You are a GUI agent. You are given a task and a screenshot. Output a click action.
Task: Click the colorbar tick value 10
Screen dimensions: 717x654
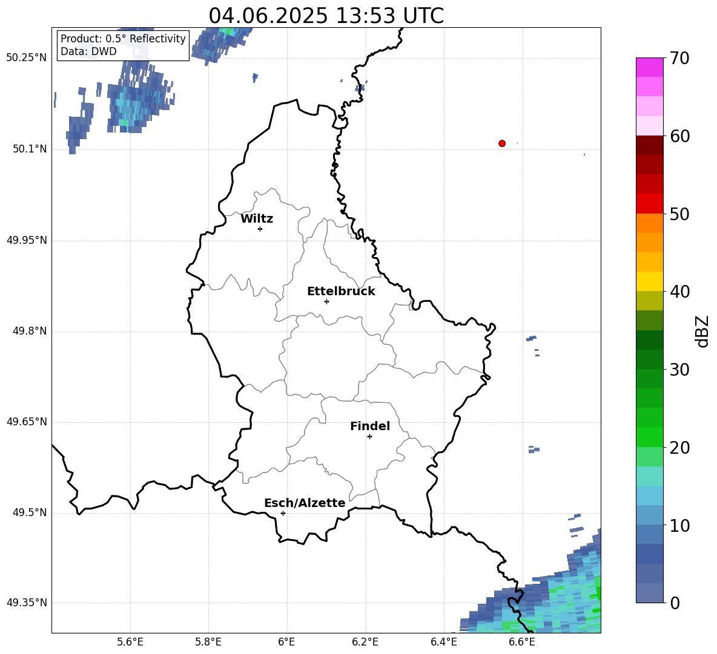pyautogui.click(x=679, y=525)
